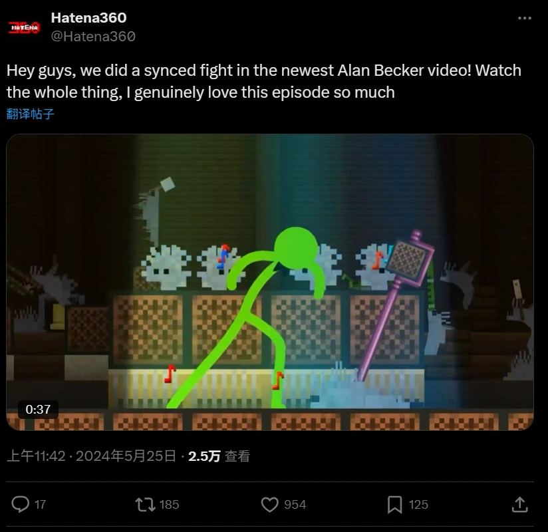
Task: Click the repost arrows icon
Action: (145, 504)
